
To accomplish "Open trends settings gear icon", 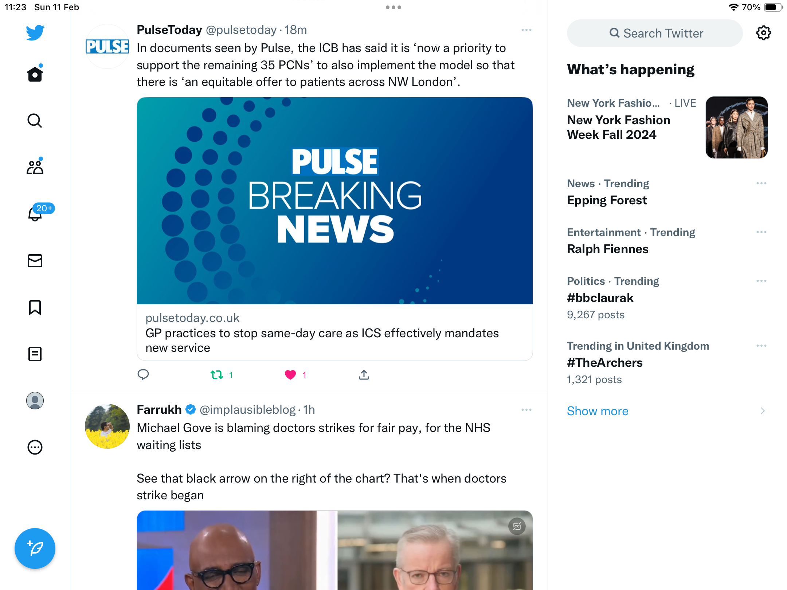I will pos(763,33).
